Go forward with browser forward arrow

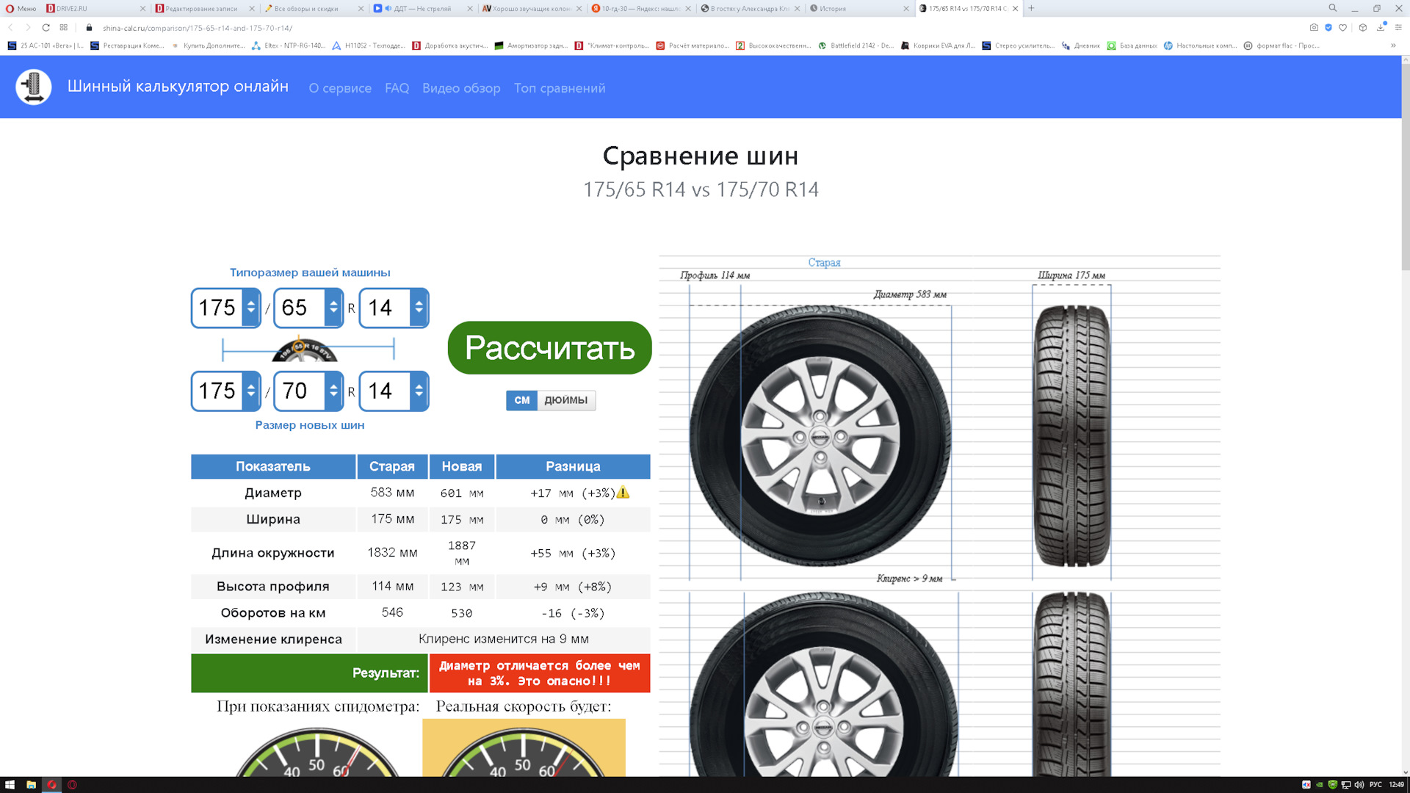click(x=28, y=28)
